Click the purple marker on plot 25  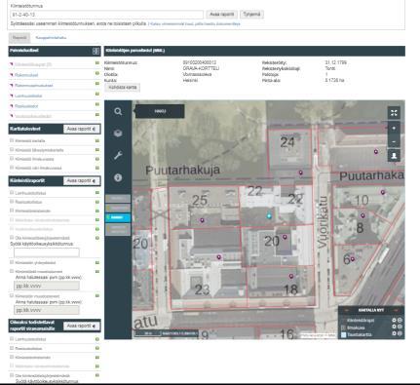pyautogui.click(x=202, y=220)
